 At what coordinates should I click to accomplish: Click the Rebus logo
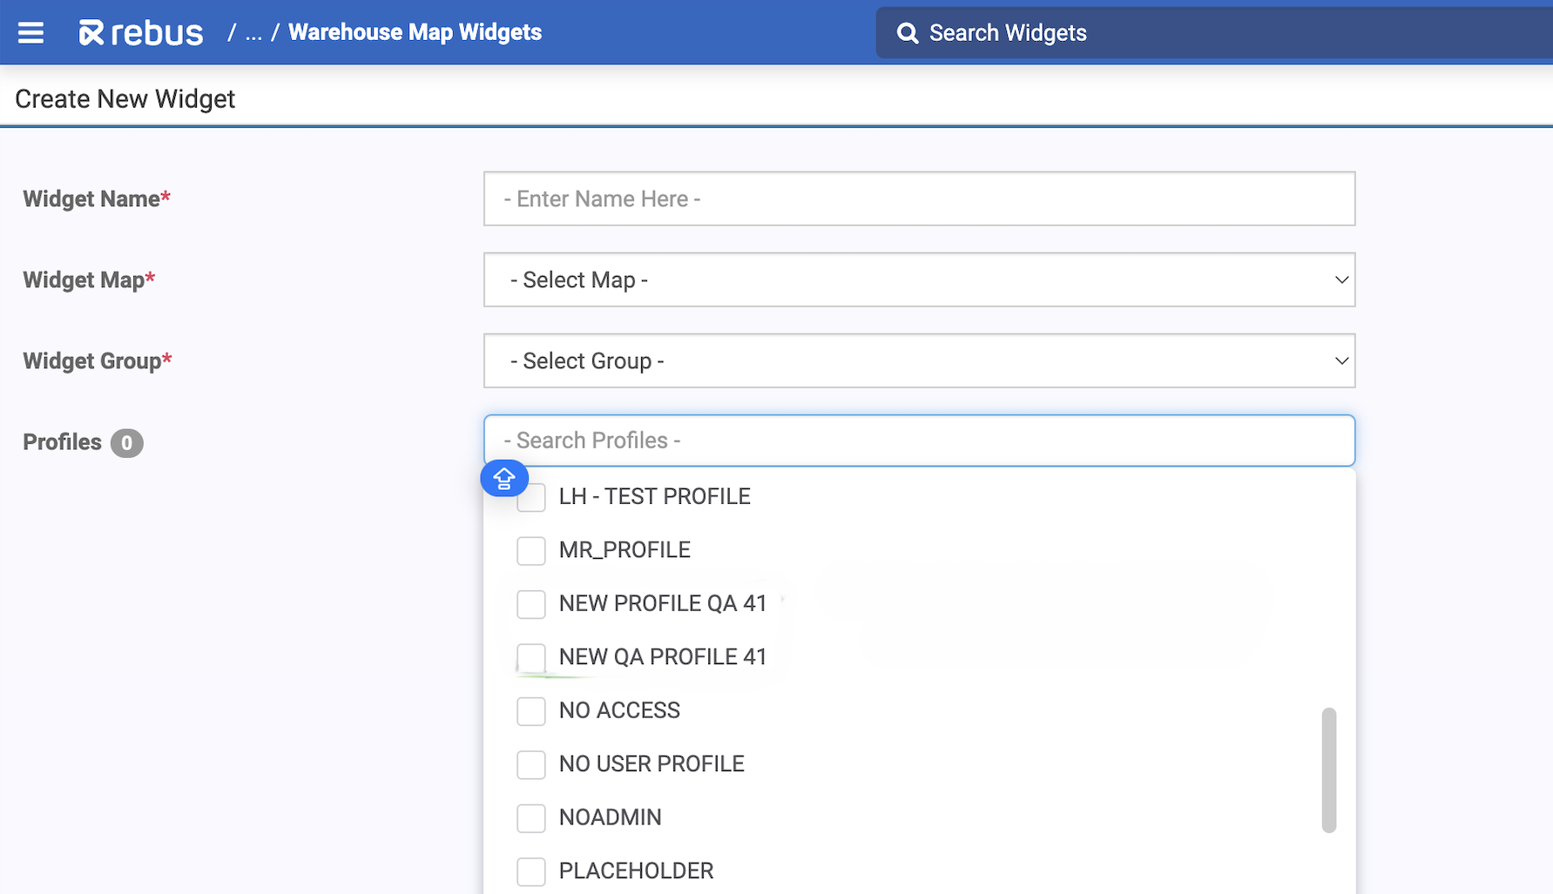pyautogui.click(x=141, y=33)
